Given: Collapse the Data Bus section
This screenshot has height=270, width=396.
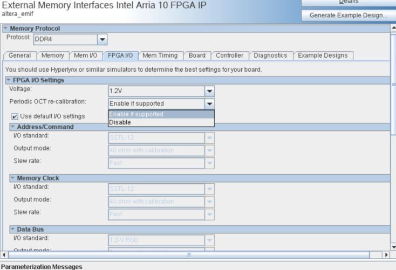Looking at the screenshot, I should pyautogui.click(x=12, y=230).
